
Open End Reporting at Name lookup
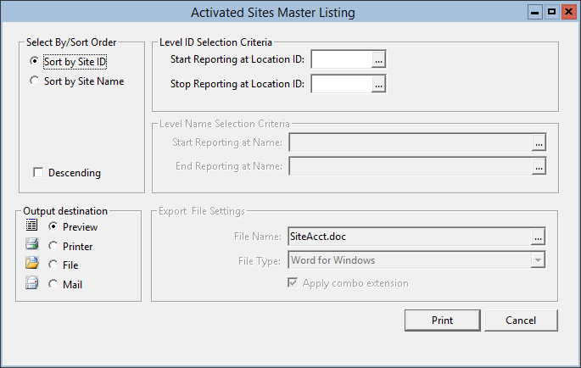[538, 166]
